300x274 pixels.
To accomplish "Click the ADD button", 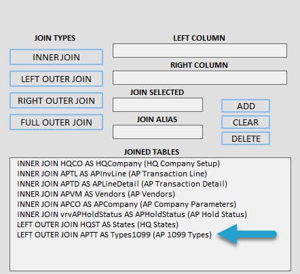I will click(246, 106).
